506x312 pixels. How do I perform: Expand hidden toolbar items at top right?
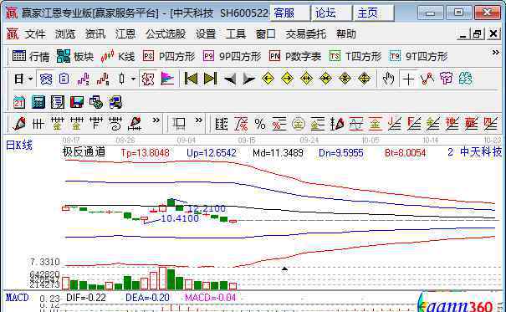496,52
